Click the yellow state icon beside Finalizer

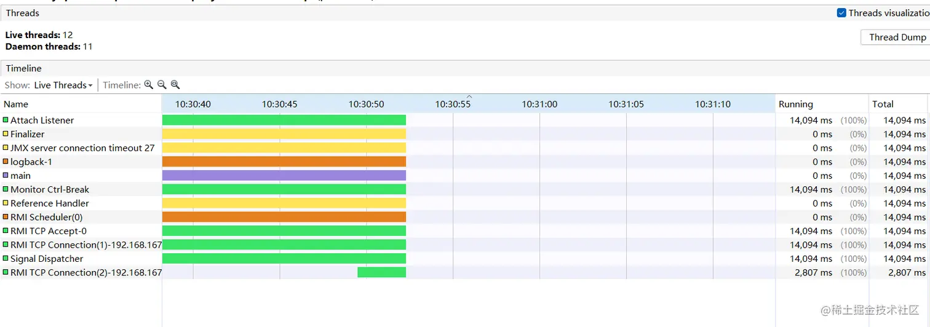pyautogui.click(x=6, y=134)
